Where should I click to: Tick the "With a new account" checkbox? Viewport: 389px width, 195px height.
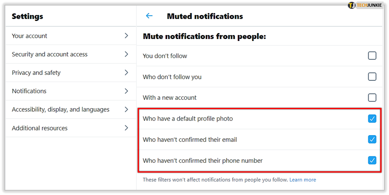coord(372,98)
